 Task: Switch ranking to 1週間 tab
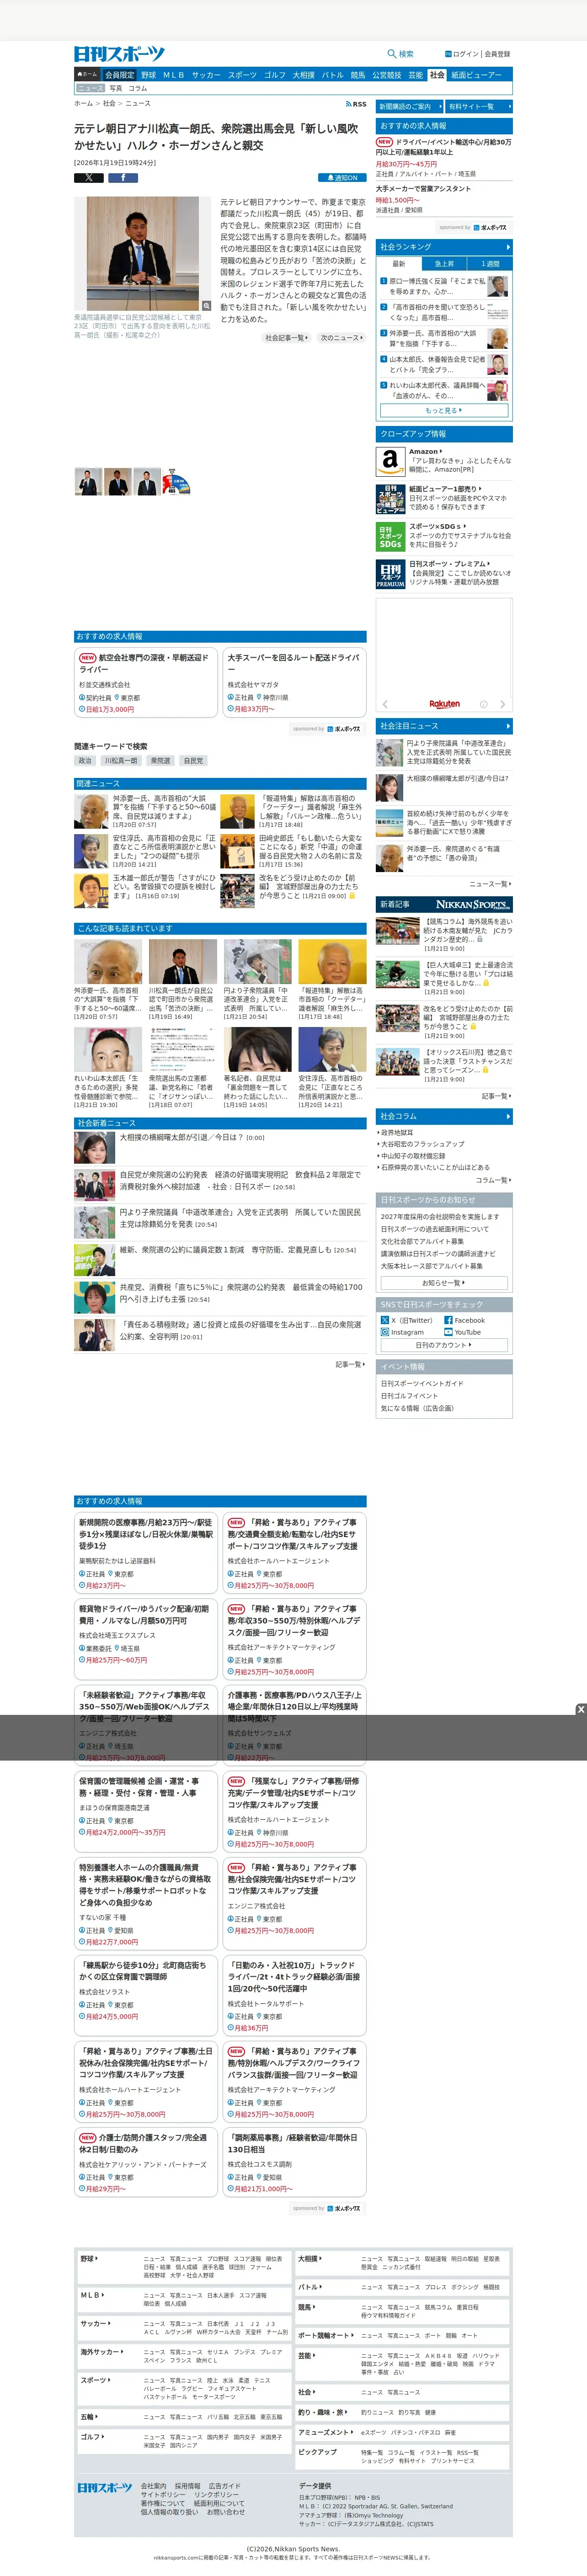pos(490,264)
